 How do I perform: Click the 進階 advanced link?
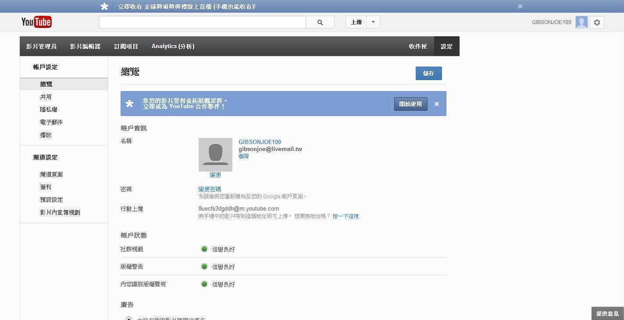click(x=243, y=156)
